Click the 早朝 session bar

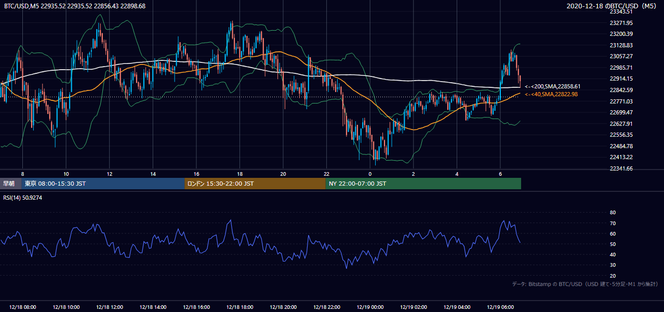pos(10,184)
